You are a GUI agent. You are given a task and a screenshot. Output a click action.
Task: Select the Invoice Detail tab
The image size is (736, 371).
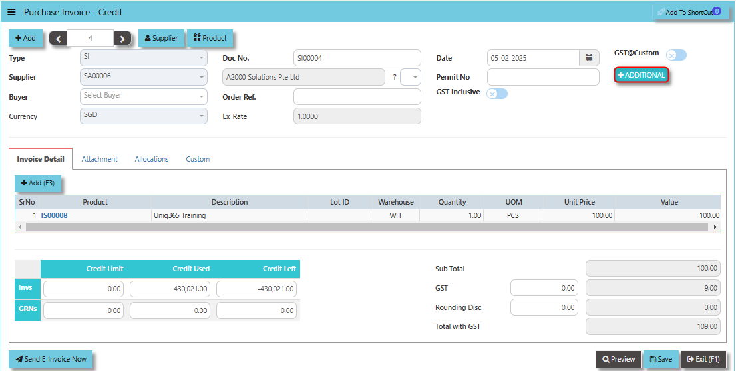click(41, 159)
